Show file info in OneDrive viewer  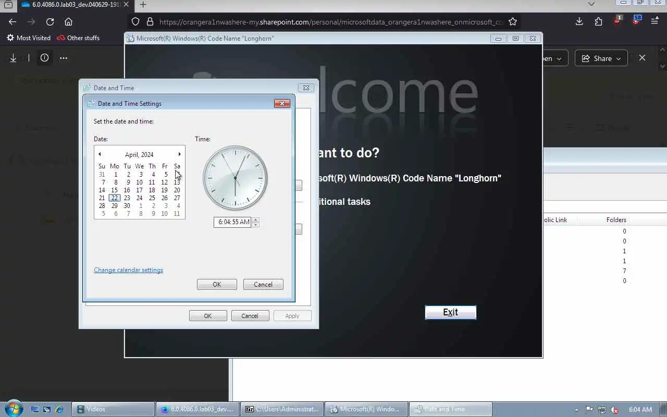[x=44, y=58]
